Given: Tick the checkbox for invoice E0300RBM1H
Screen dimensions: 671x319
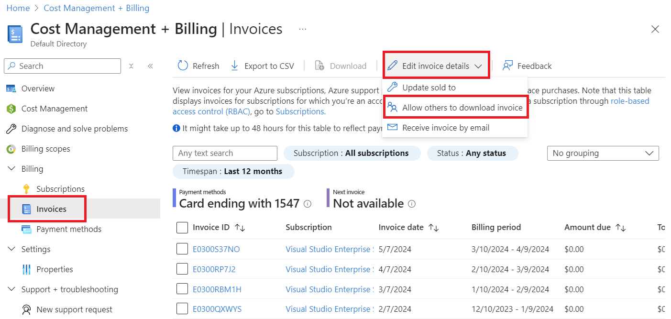Looking at the screenshot, I should pyautogui.click(x=182, y=289).
